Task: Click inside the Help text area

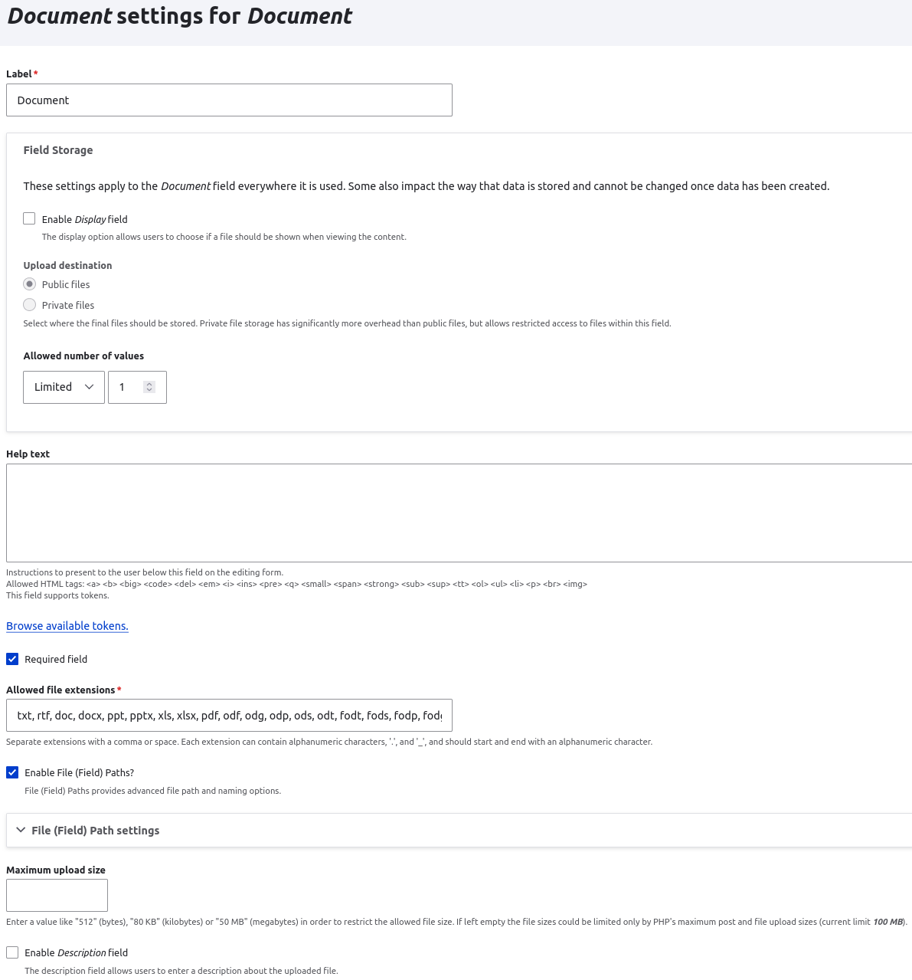Action: 459,513
